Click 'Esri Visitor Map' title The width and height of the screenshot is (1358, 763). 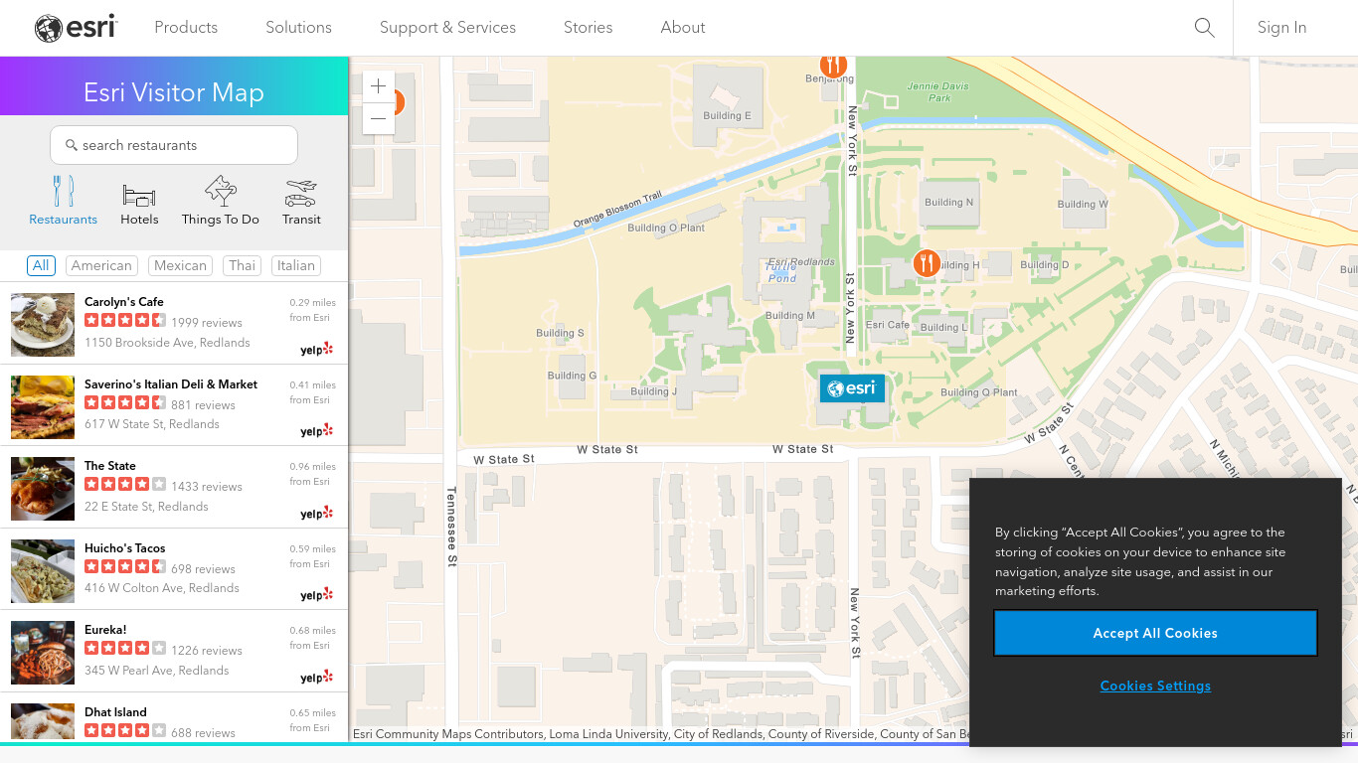point(174,92)
